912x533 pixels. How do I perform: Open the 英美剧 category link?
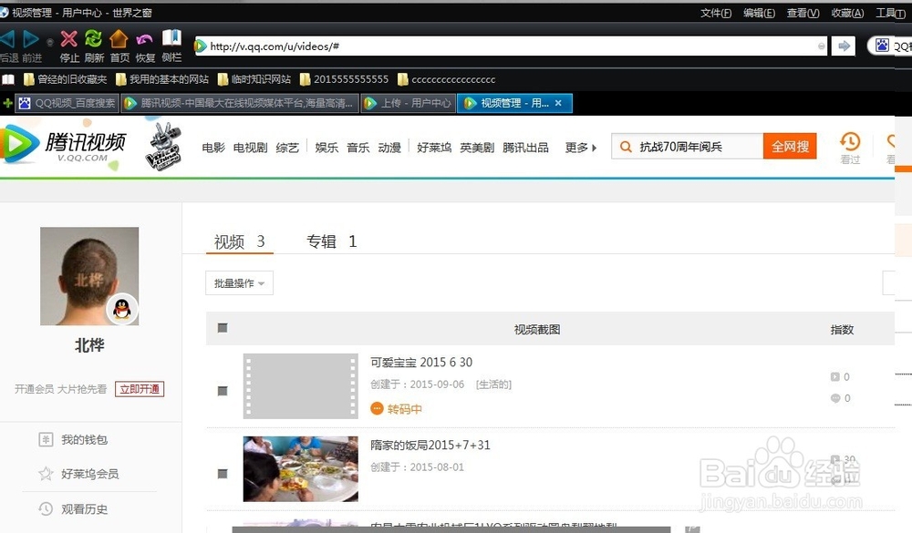(477, 148)
